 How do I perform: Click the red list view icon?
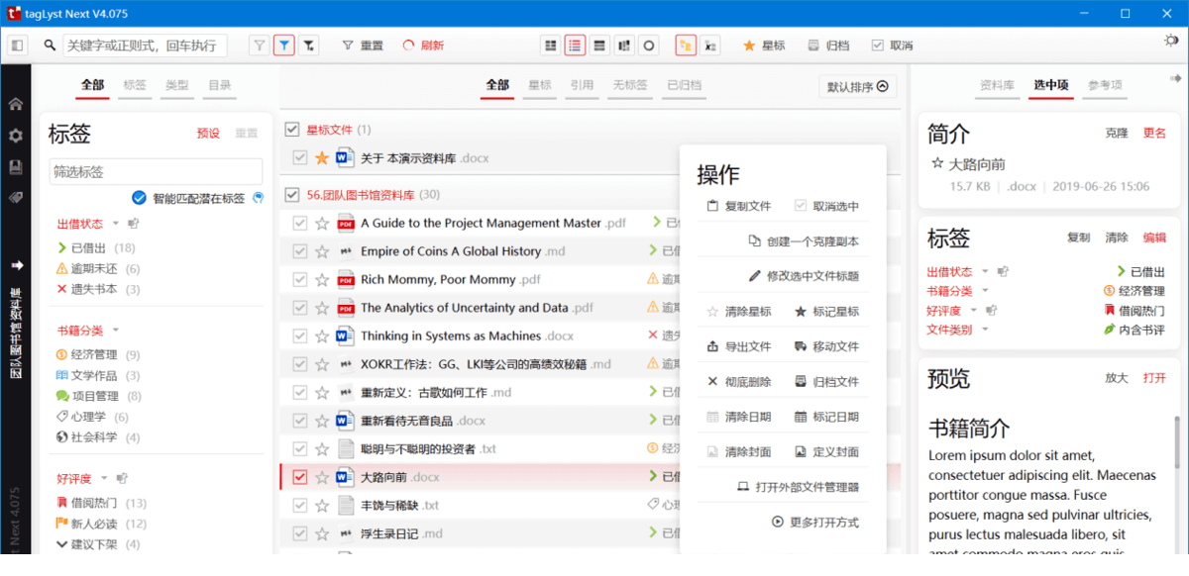575,46
